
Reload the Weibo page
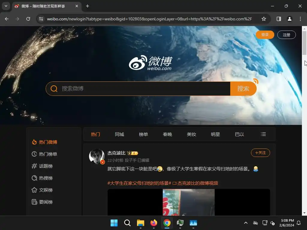click(x=28, y=19)
